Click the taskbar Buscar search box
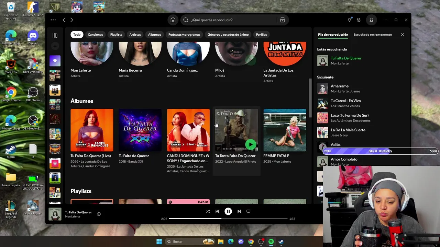 (190, 242)
